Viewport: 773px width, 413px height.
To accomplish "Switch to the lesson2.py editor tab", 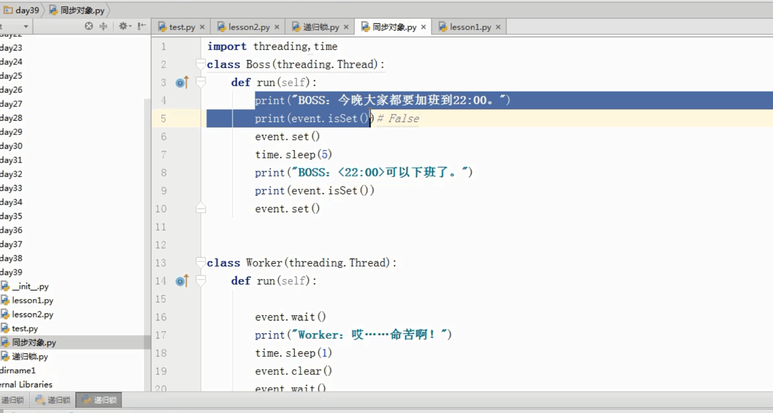I will pyautogui.click(x=248, y=27).
